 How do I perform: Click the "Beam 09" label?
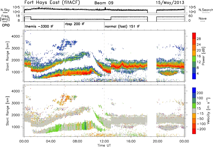pos(104,3)
